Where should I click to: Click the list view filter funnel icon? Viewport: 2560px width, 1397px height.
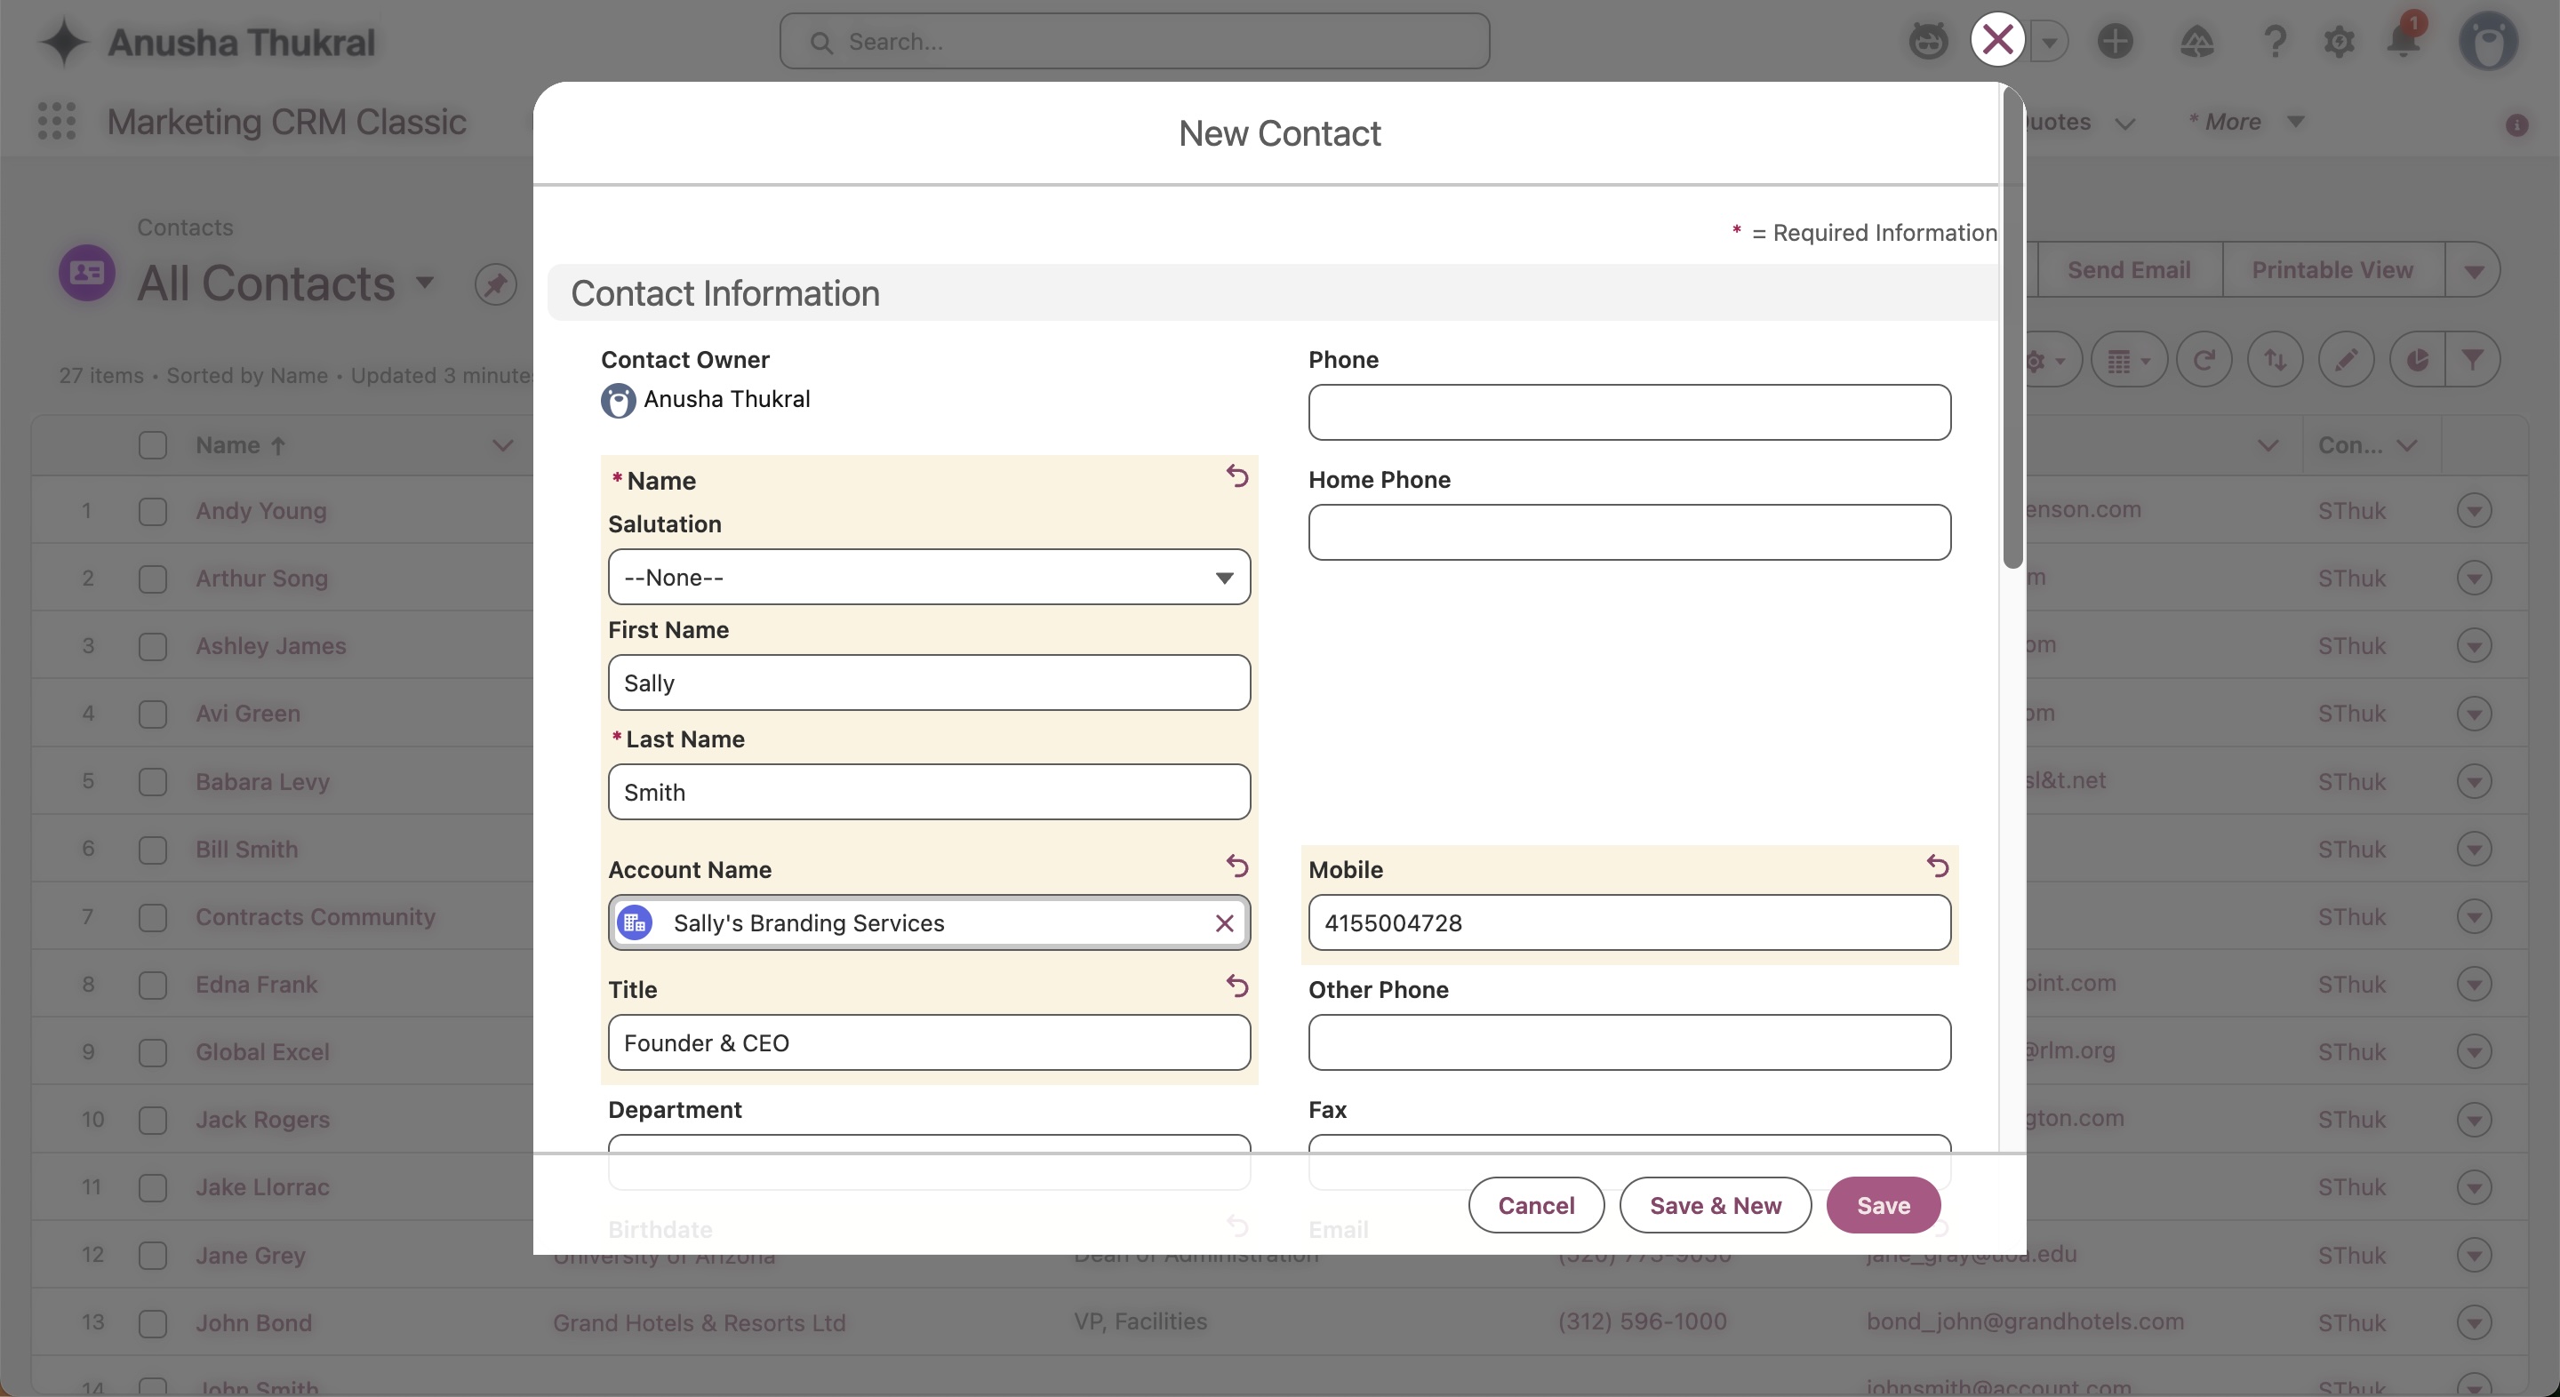click(x=2473, y=360)
